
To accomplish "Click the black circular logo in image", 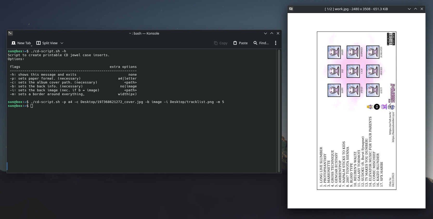I will (377, 107).
